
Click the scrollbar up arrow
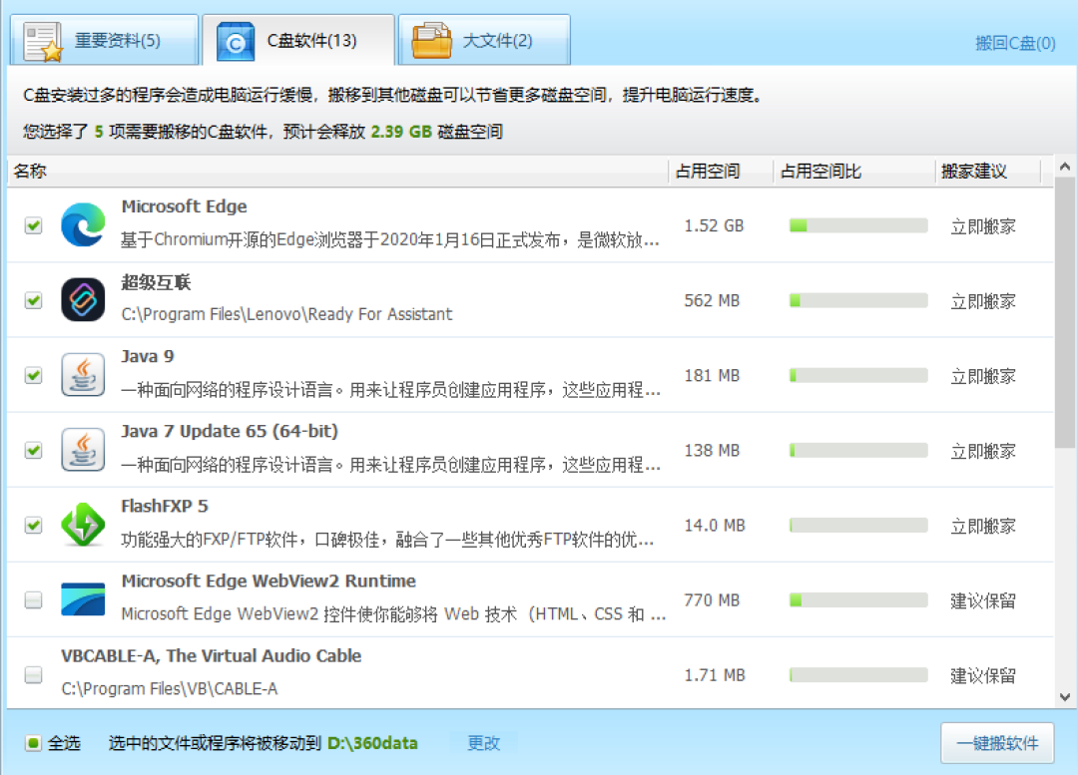click(1065, 167)
